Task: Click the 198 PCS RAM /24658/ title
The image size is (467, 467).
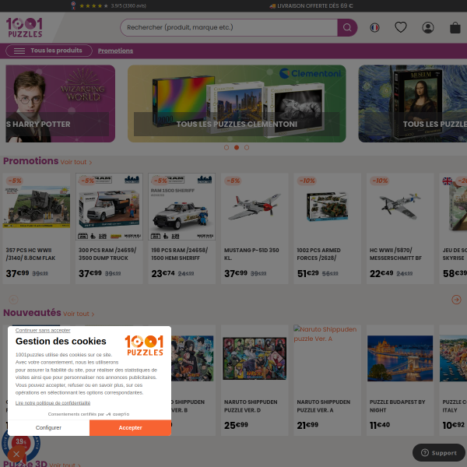Action: [x=180, y=254]
